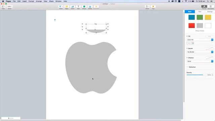215x121 pixels.
Task: Open the Zoom percentage dropdown
Action: click(10, 6)
